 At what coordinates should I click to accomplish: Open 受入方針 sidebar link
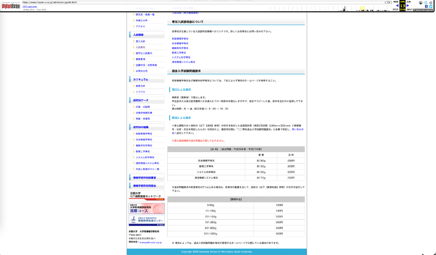(140, 41)
